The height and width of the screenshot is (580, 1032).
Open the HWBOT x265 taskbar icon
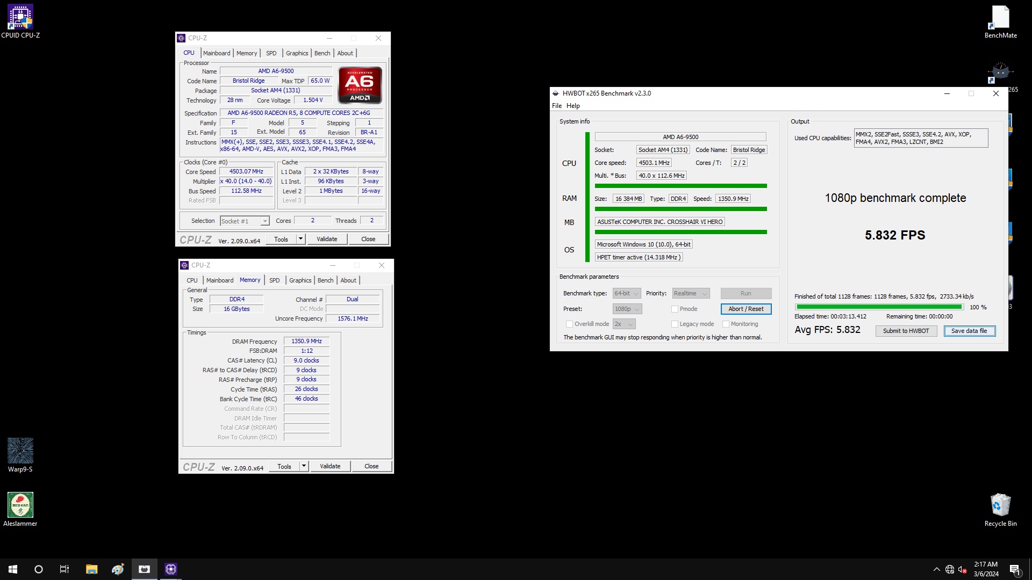144,569
